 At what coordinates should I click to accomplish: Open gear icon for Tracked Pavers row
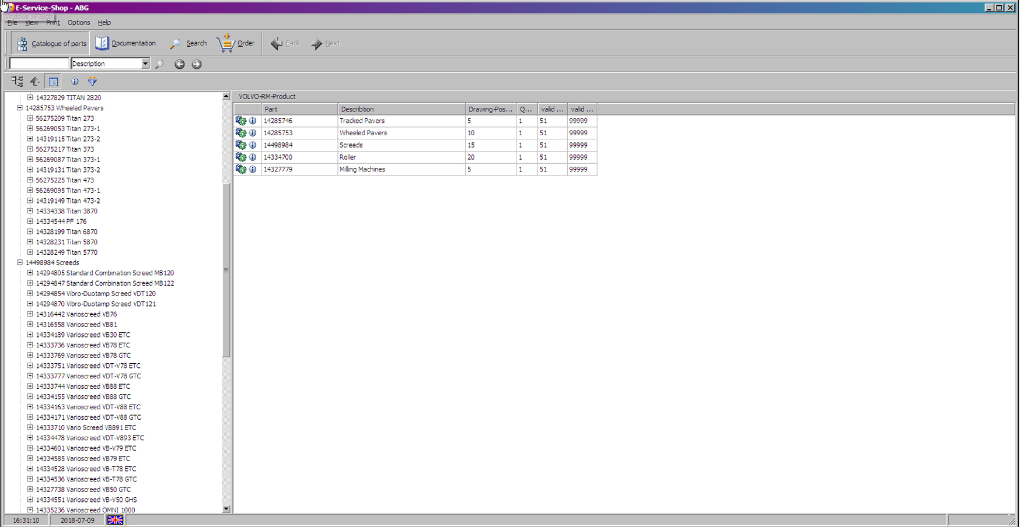(240, 121)
